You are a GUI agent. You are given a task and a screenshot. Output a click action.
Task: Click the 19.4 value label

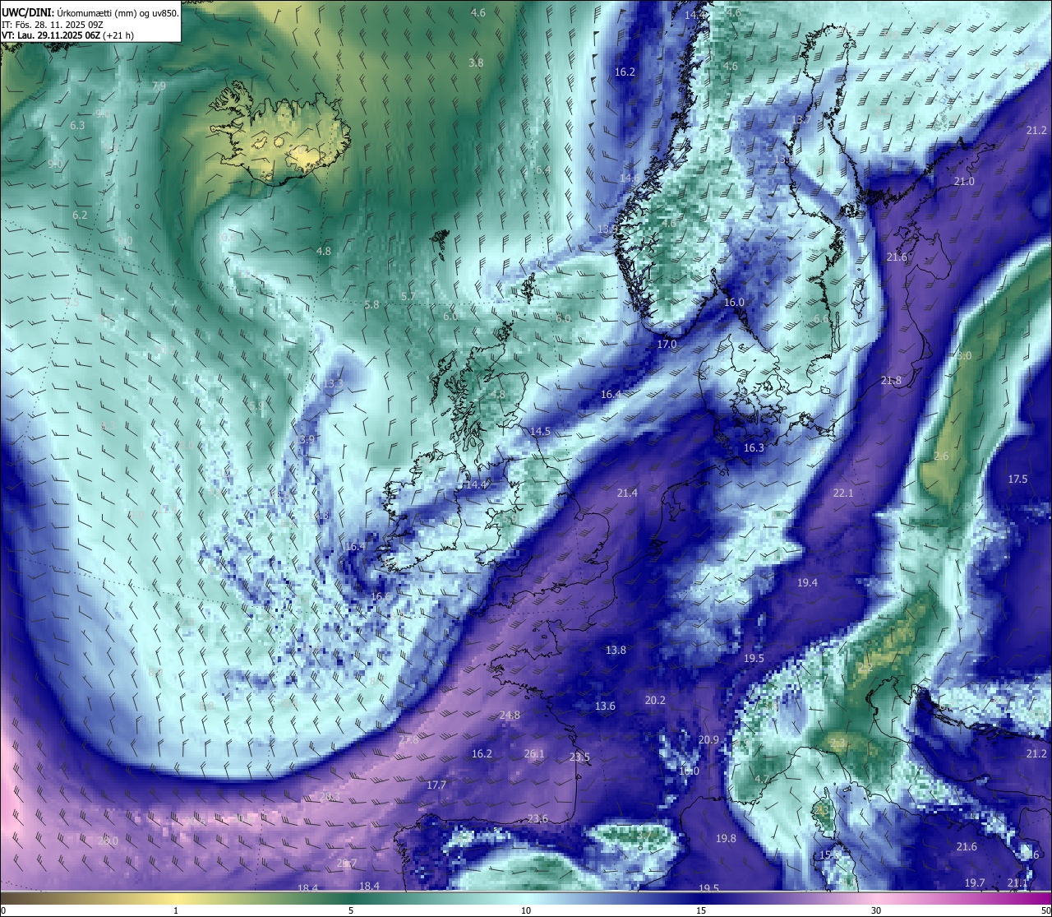point(807,582)
